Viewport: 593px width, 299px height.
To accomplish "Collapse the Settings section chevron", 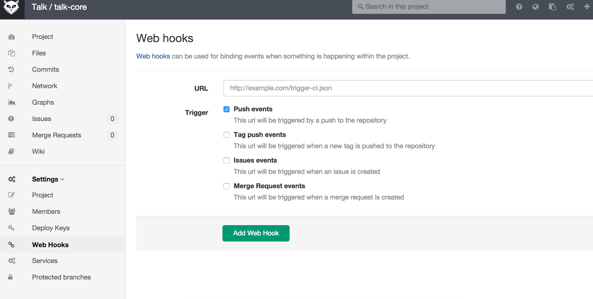I will coord(62,180).
